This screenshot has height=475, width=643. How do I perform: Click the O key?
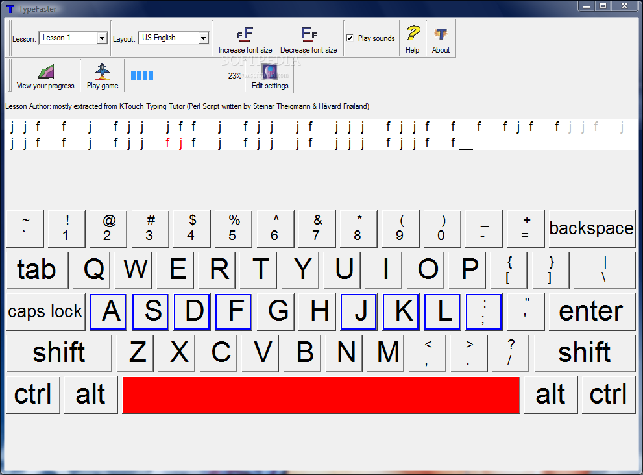(x=426, y=271)
